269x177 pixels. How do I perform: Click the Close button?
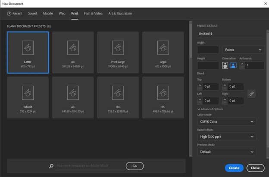[255, 168]
